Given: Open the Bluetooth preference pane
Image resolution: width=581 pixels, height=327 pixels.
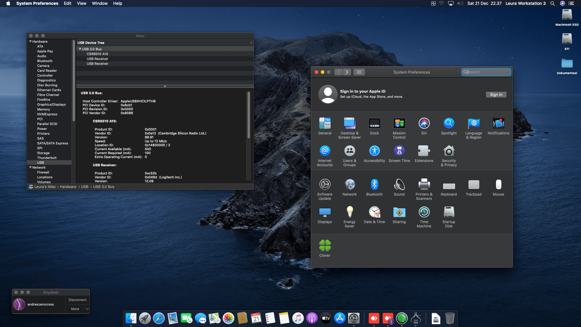Looking at the screenshot, I should pos(374,185).
